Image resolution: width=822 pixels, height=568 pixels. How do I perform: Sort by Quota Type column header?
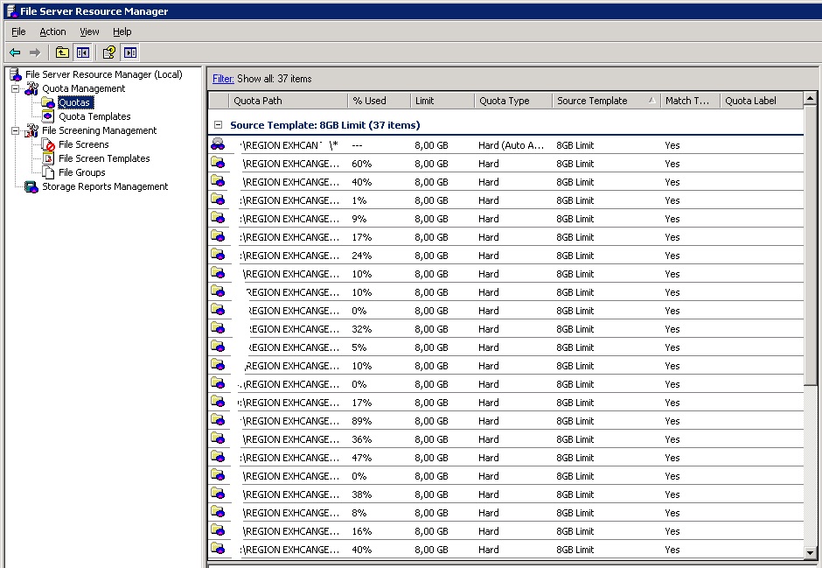(513, 101)
